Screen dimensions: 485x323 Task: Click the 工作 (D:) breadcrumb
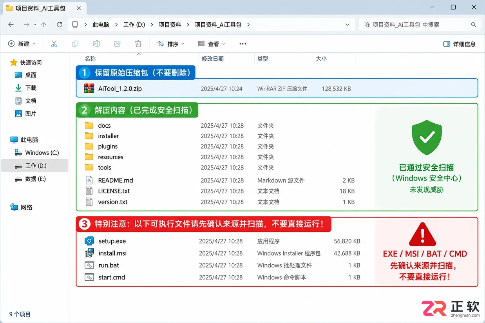[134, 25]
